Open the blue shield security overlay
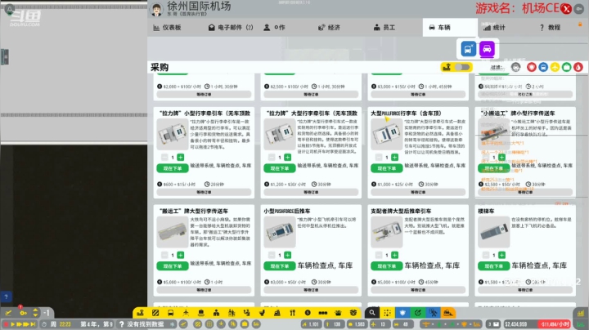 tap(402, 313)
